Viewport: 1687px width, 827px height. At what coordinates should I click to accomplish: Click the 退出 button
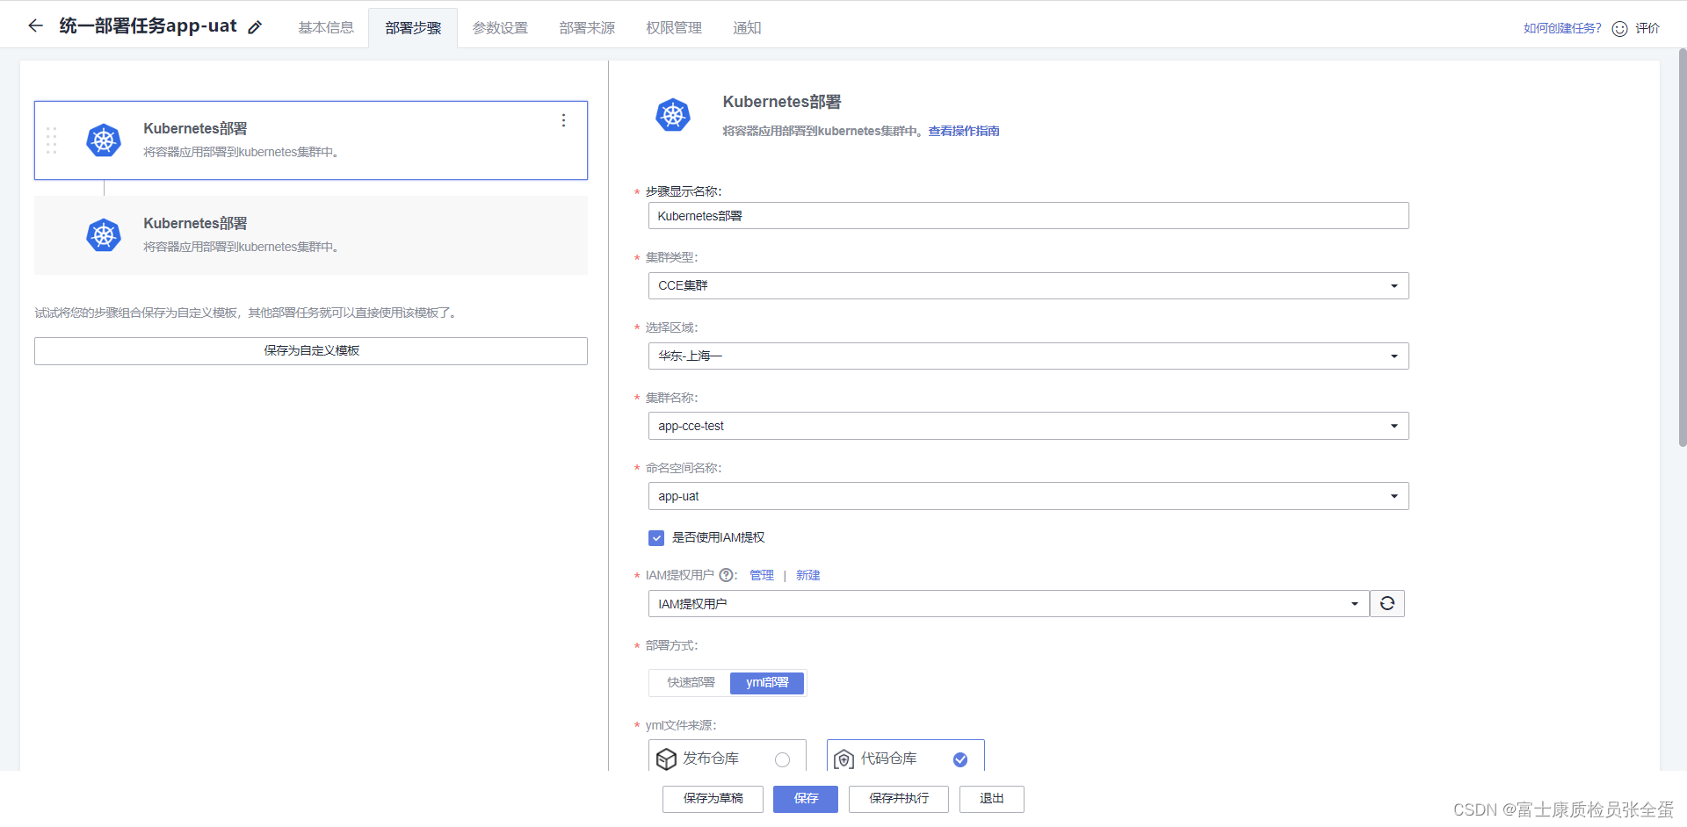(992, 799)
